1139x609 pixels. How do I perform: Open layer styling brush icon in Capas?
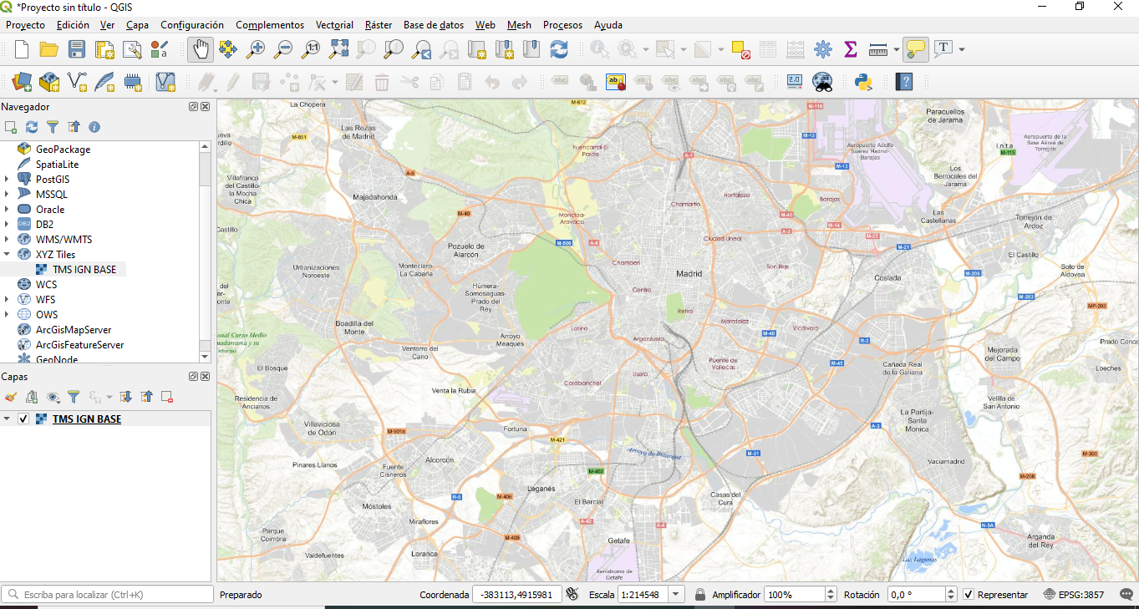coord(11,397)
